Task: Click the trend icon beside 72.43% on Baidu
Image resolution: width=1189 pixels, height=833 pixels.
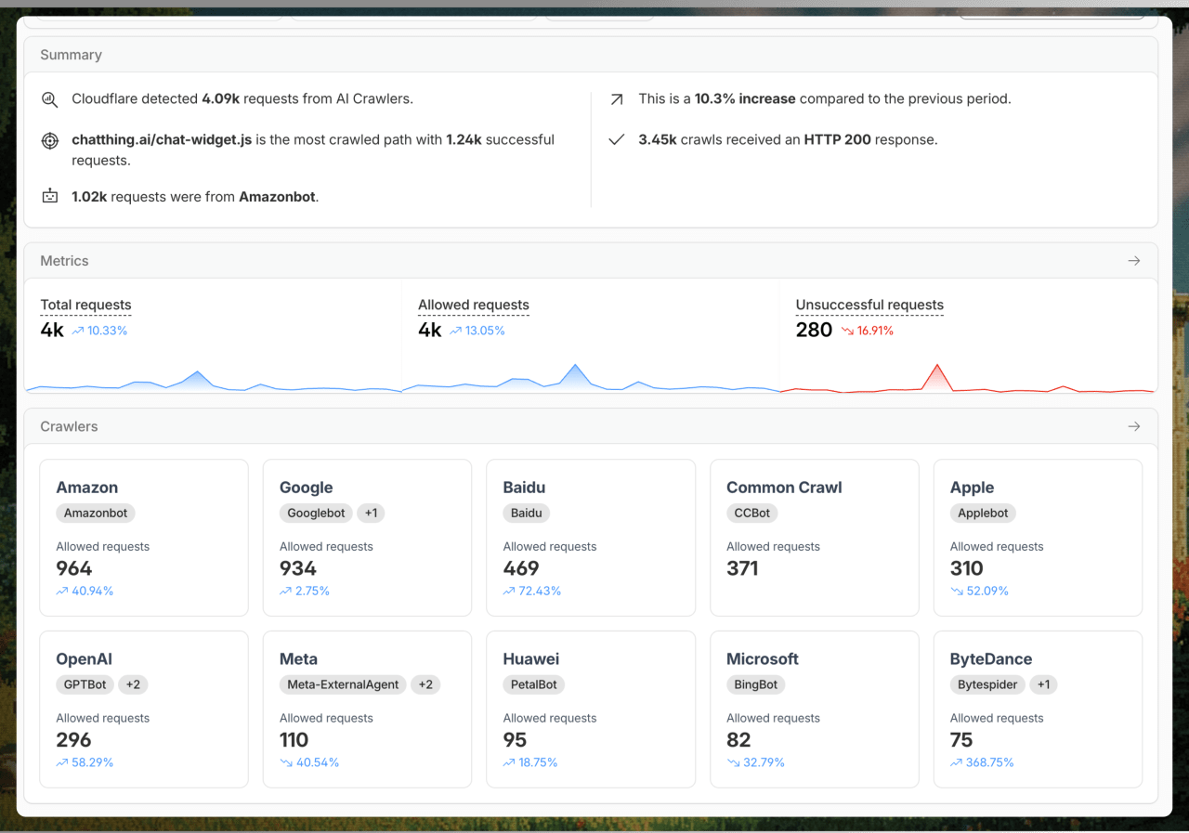Action: [509, 591]
